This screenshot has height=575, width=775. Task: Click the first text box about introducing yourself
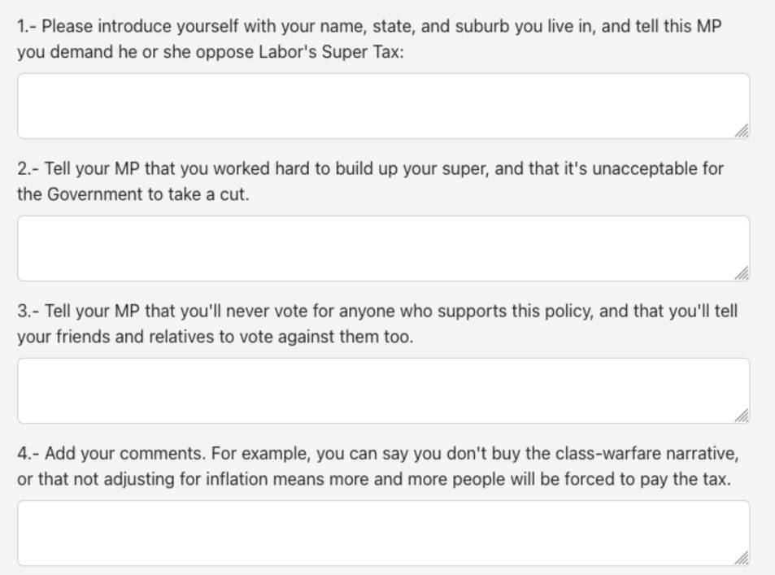(382, 106)
